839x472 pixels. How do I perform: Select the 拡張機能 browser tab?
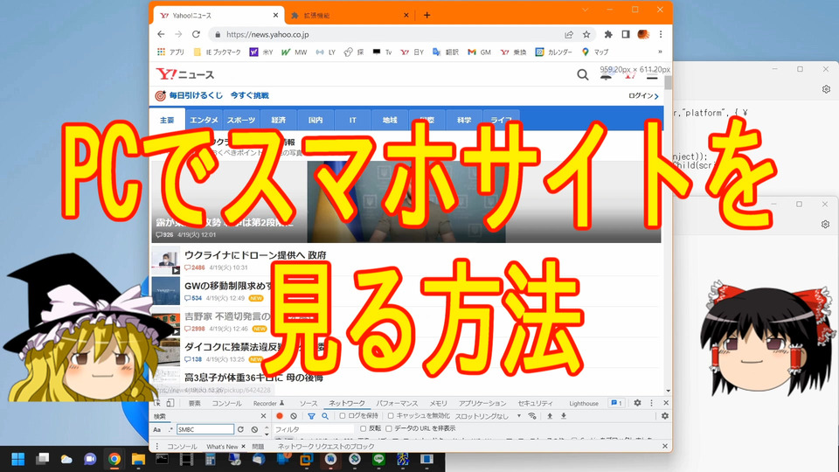point(349,16)
